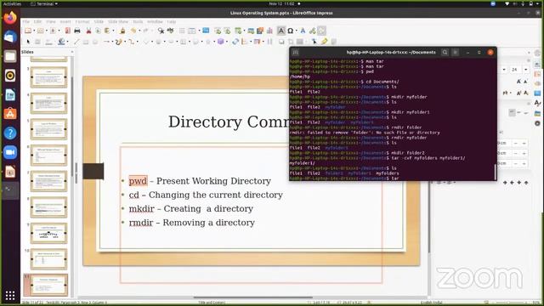Screen dimensions: 544x306
Task: Choose the Select arrow tool
Action: pos(28,42)
